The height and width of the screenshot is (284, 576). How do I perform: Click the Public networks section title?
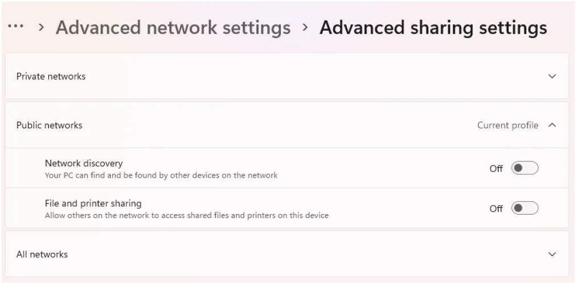(x=49, y=125)
